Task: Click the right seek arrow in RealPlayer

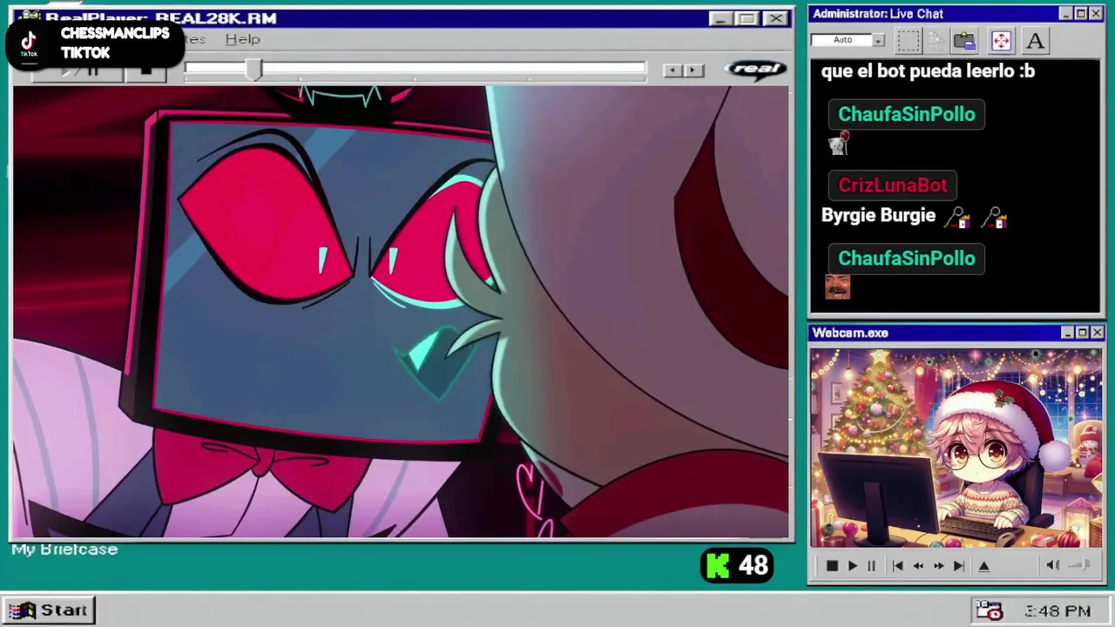Action: tap(693, 71)
